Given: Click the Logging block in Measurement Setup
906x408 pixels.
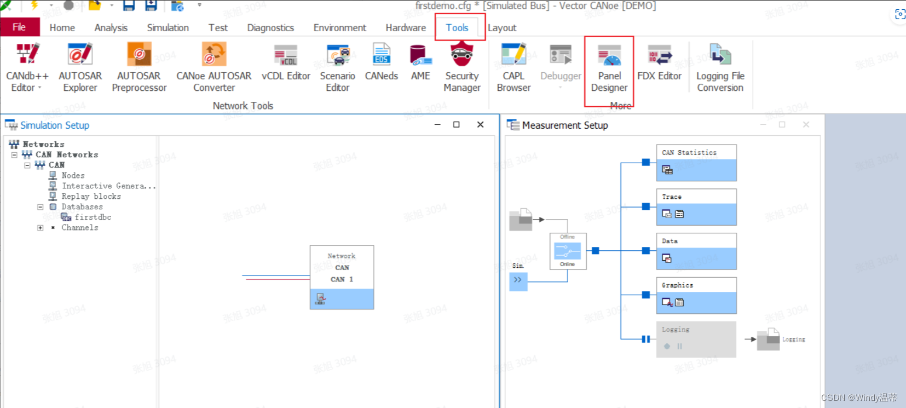Looking at the screenshot, I should (696, 340).
